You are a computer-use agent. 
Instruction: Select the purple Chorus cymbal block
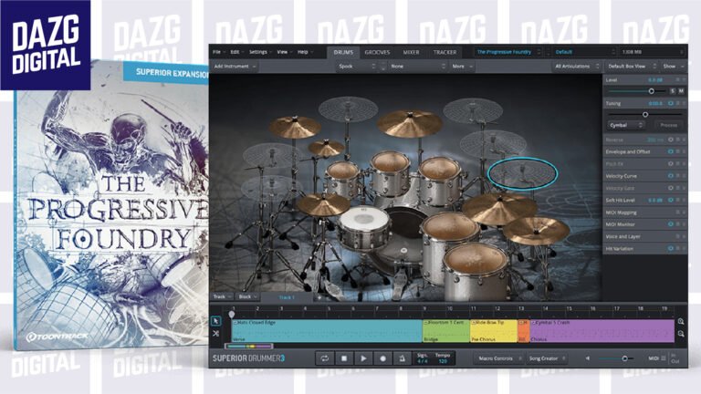pyautogui.click(x=602, y=331)
